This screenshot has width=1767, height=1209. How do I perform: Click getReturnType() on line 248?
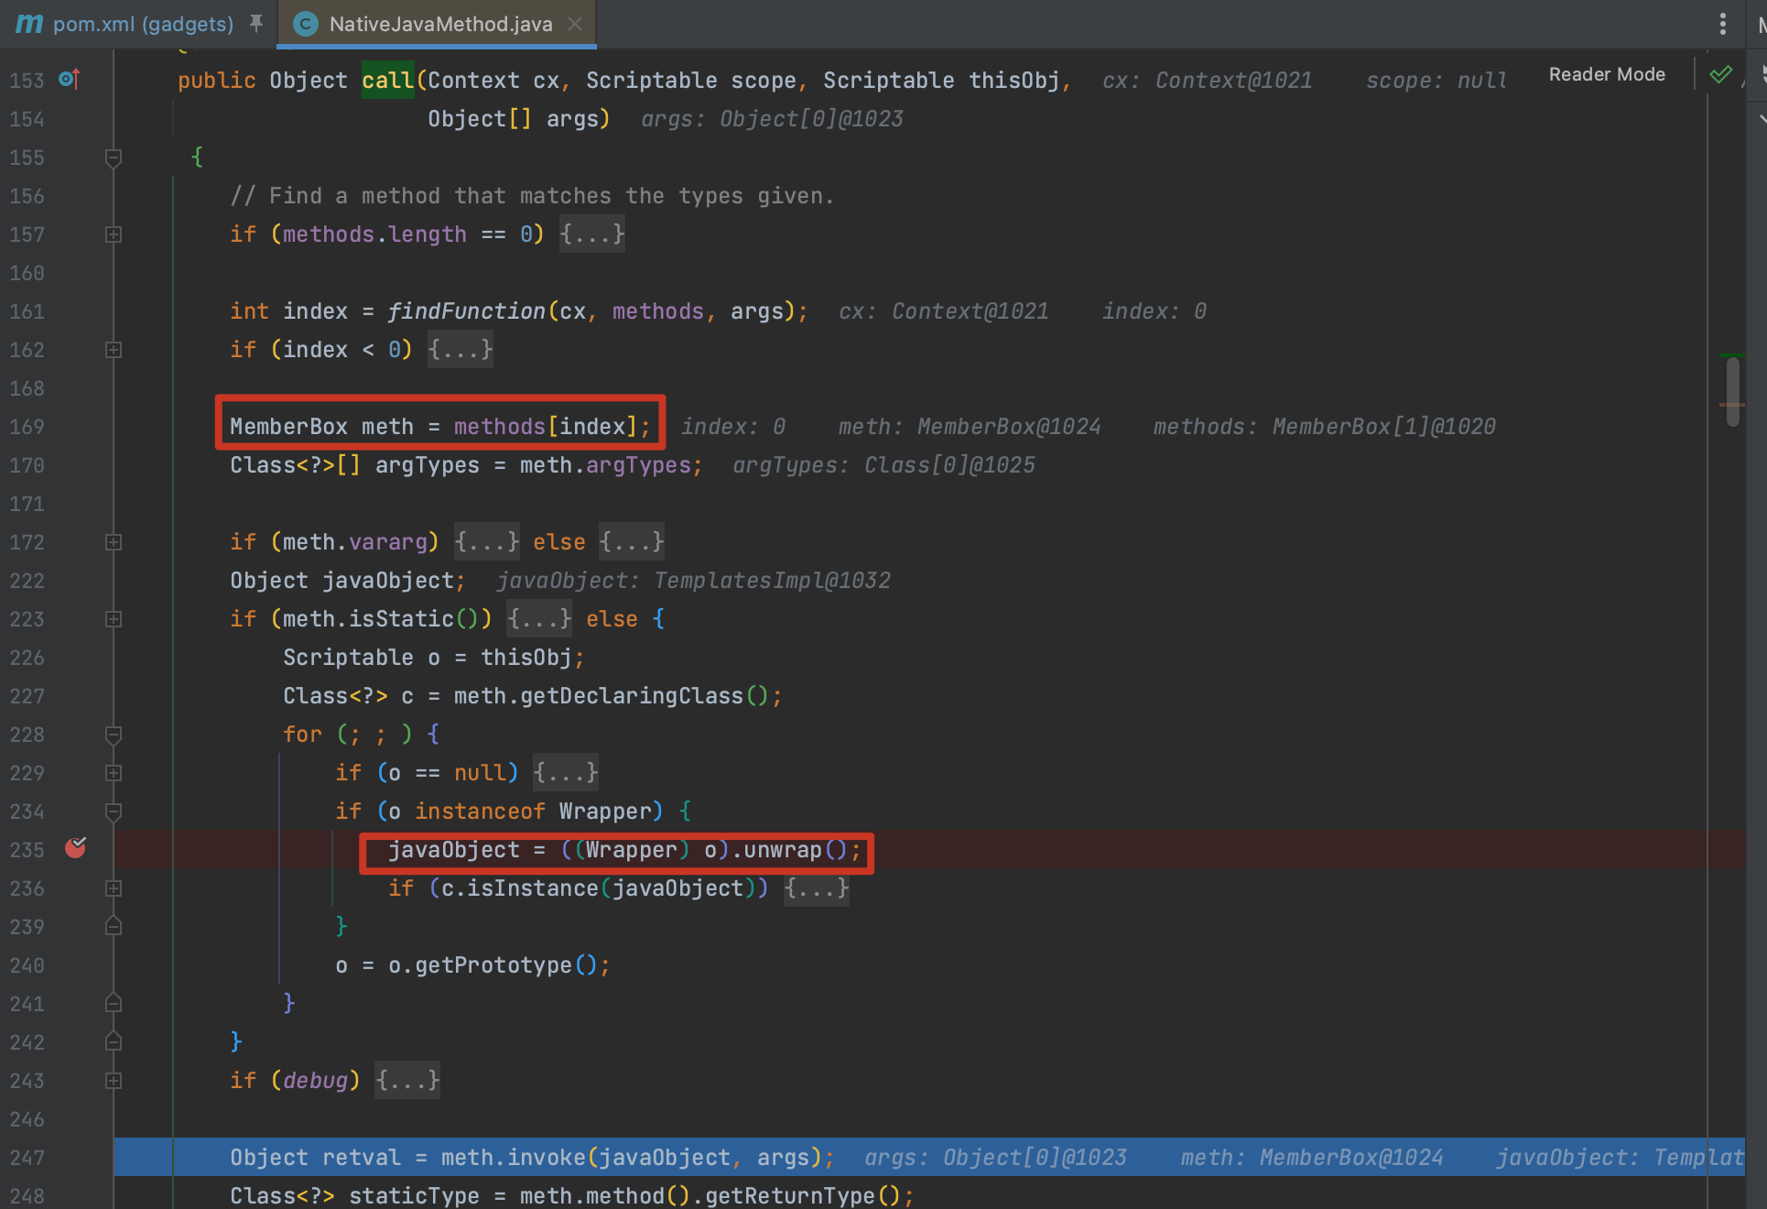coord(802,1196)
